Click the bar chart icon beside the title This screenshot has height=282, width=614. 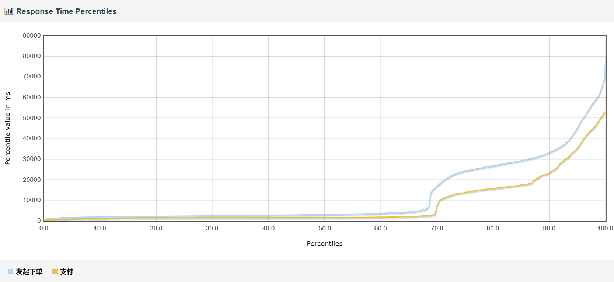(x=9, y=11)
